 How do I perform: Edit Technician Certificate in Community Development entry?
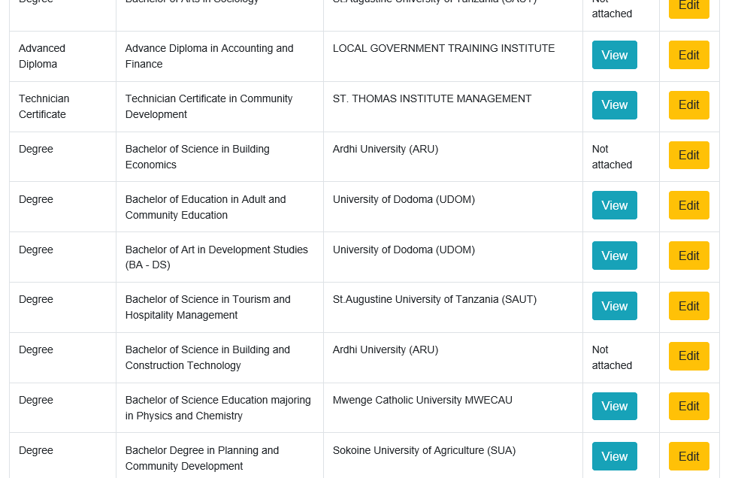point(688,105)
